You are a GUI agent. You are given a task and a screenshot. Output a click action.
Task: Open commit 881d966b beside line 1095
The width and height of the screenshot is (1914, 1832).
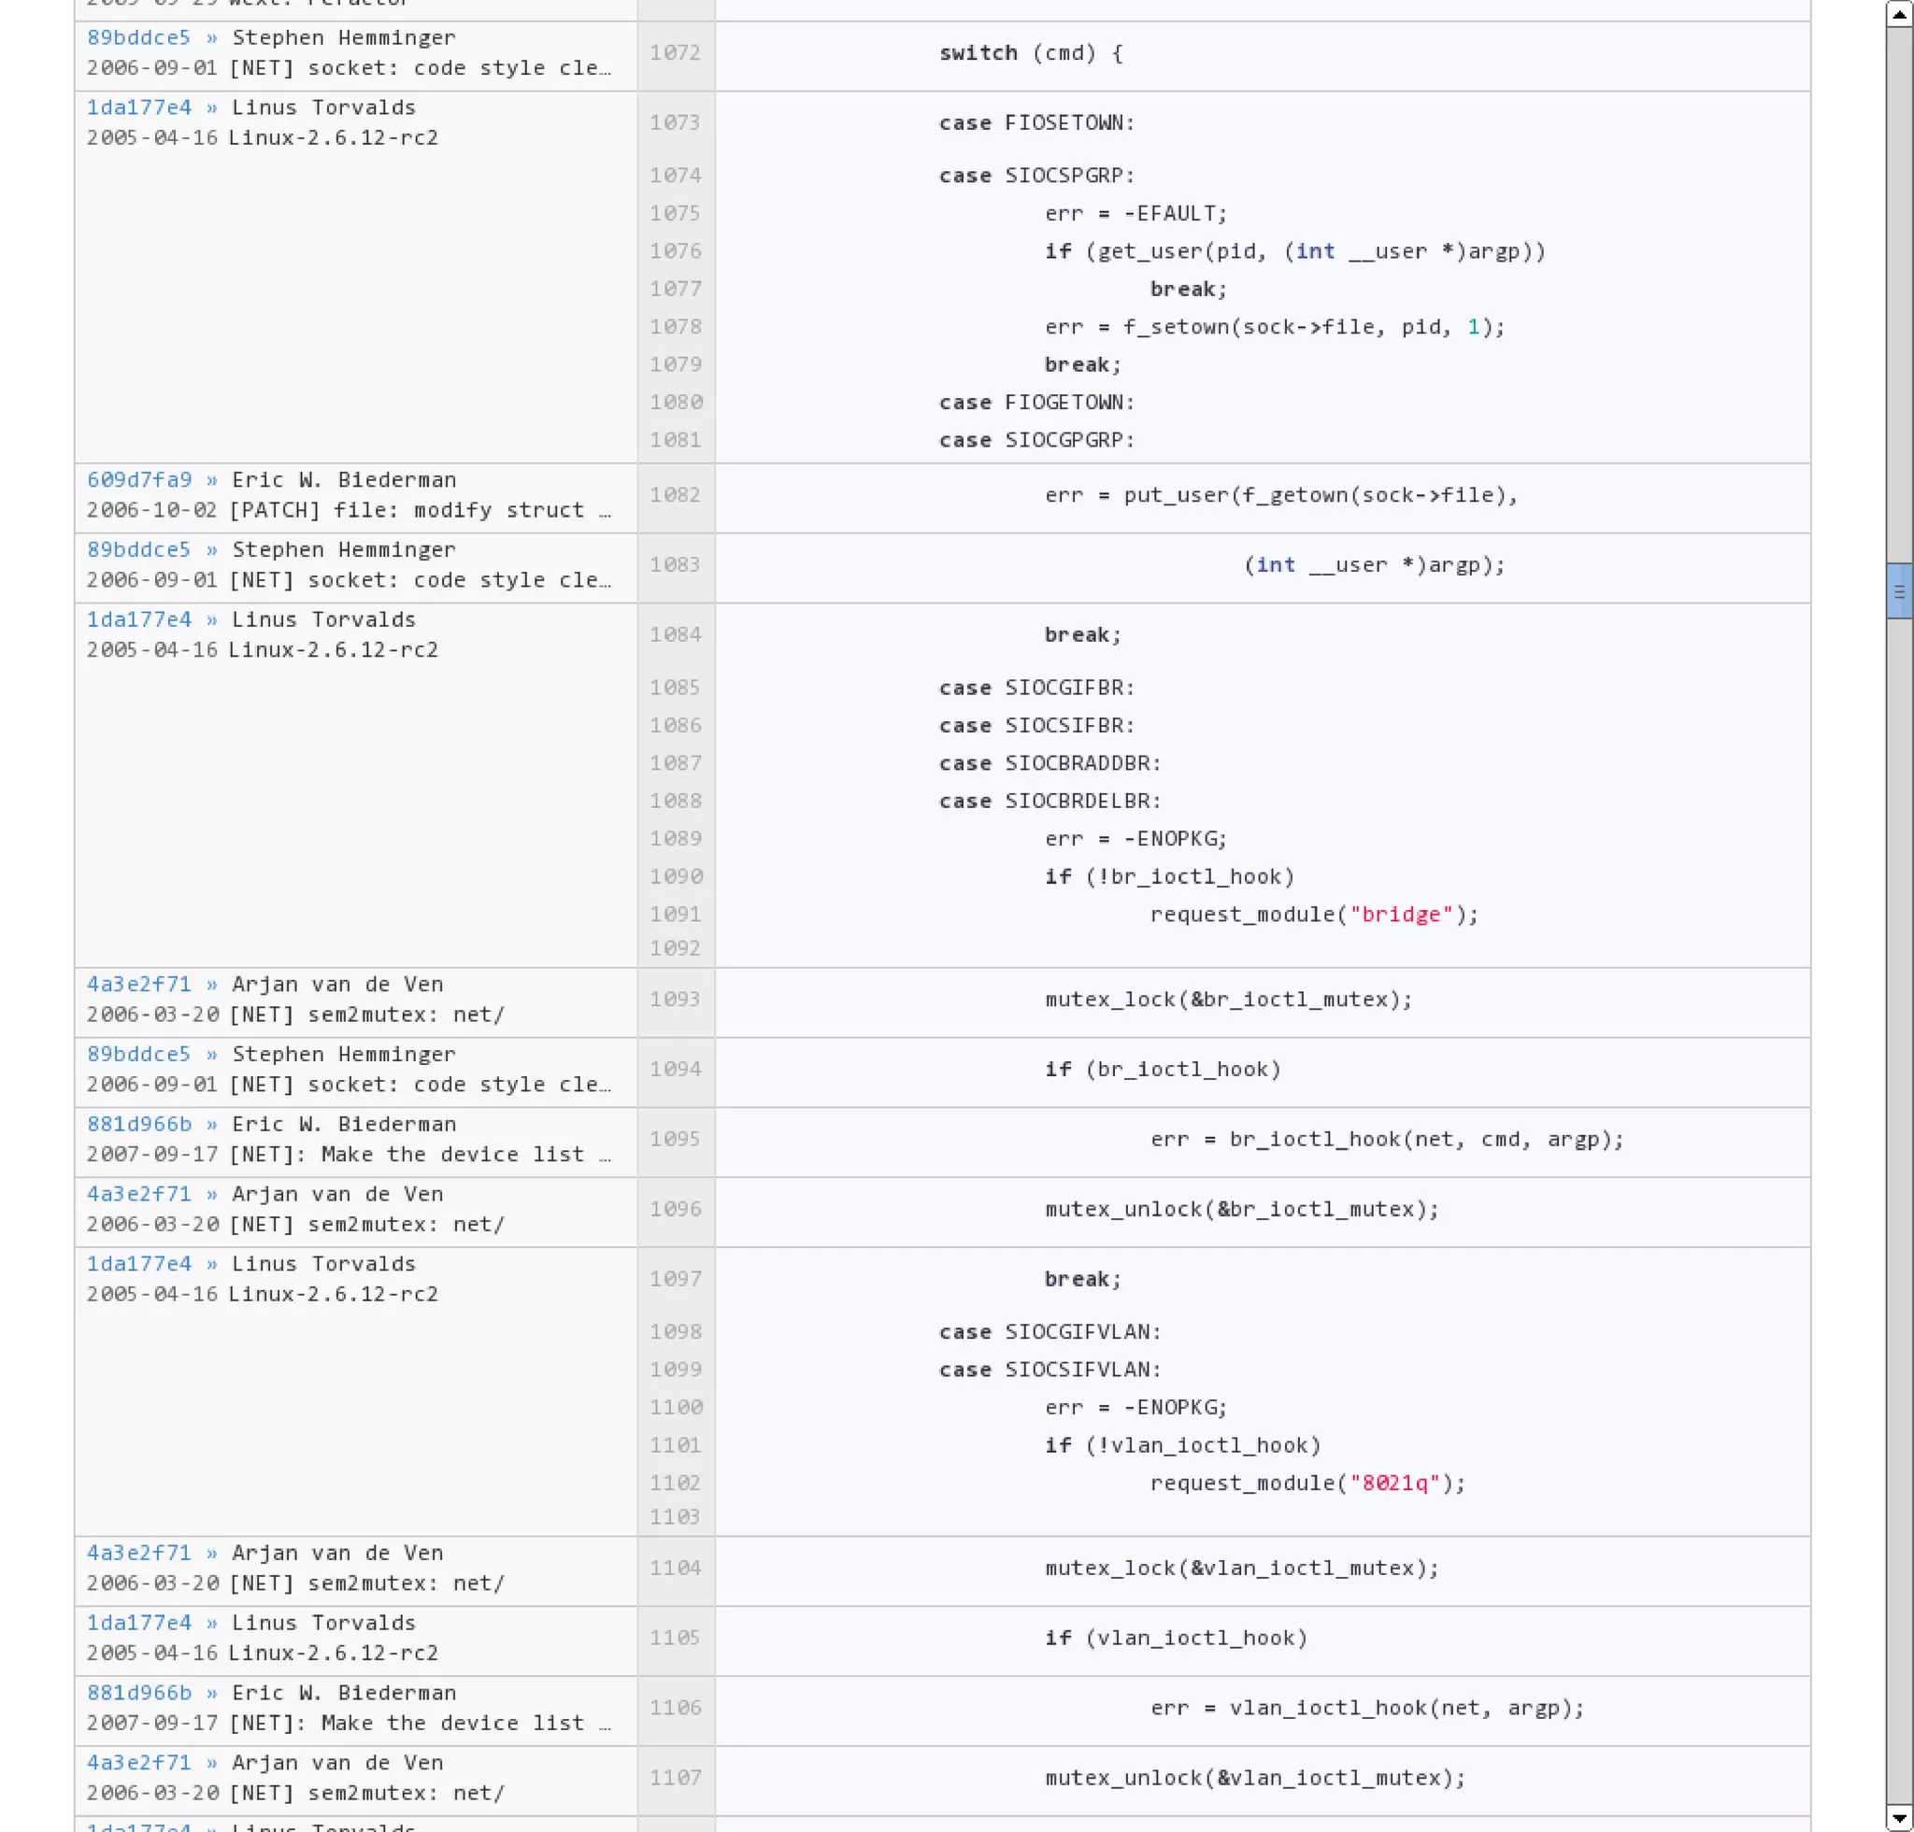138,1124
